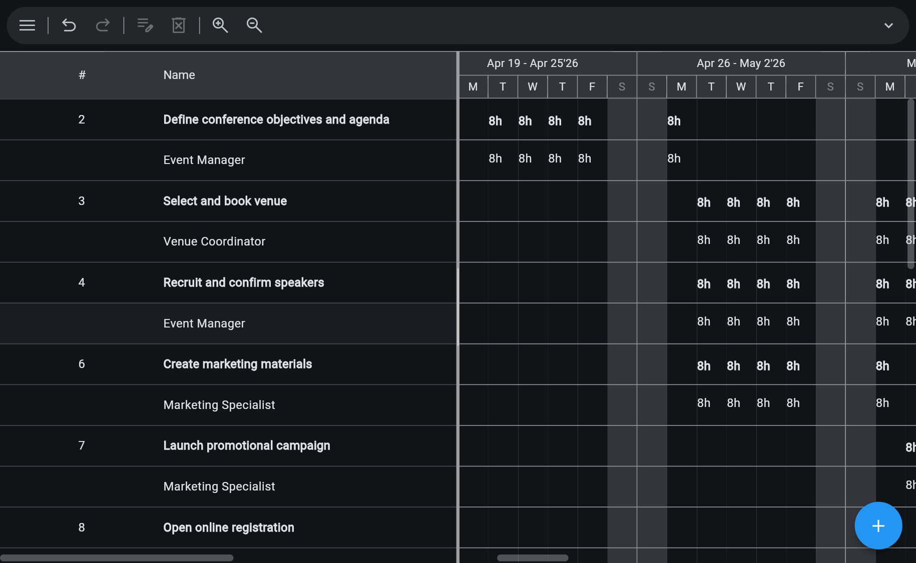Image resolution: width=916 pixels, height=563 pixels.
Task: Select task 'Define conference objectives and agenda'
Action: (x=276, y=119)
